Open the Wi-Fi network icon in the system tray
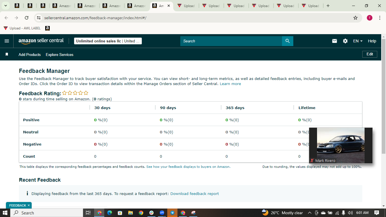 coord(337,213)
